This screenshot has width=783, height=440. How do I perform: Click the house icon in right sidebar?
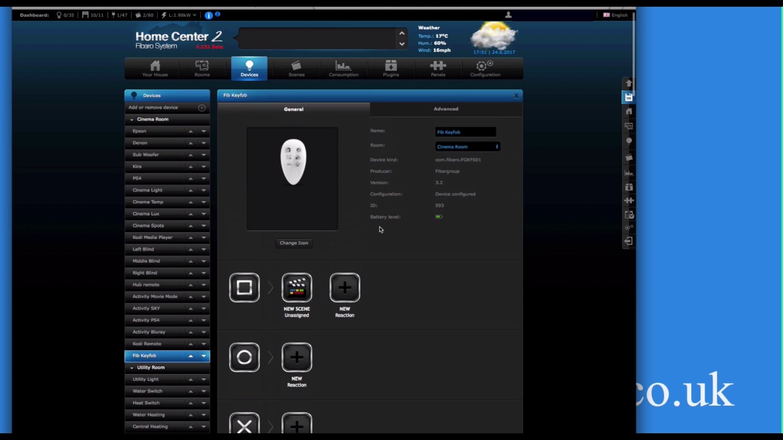(x=628, y=111)
